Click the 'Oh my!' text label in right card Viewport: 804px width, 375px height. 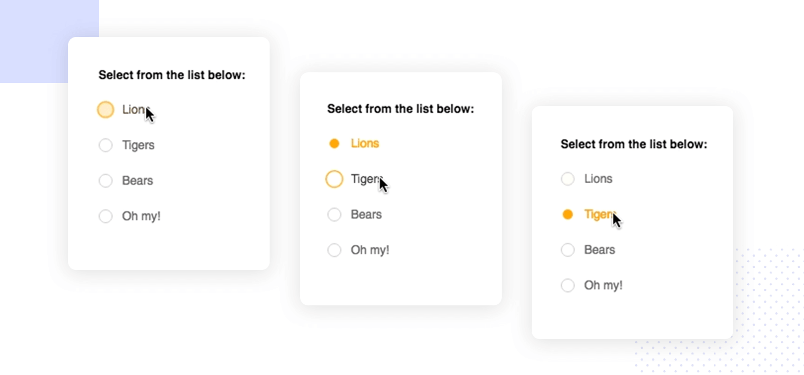pos(604,286)
